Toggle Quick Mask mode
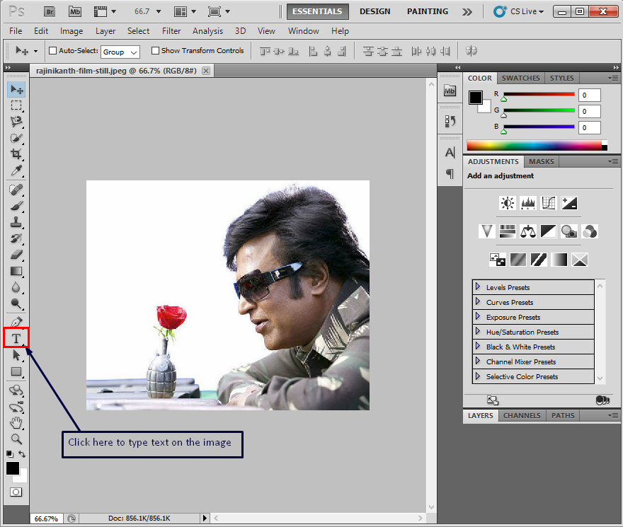Image resolution: width=623 pixels, height=527 pixels. tap(16, 491)
